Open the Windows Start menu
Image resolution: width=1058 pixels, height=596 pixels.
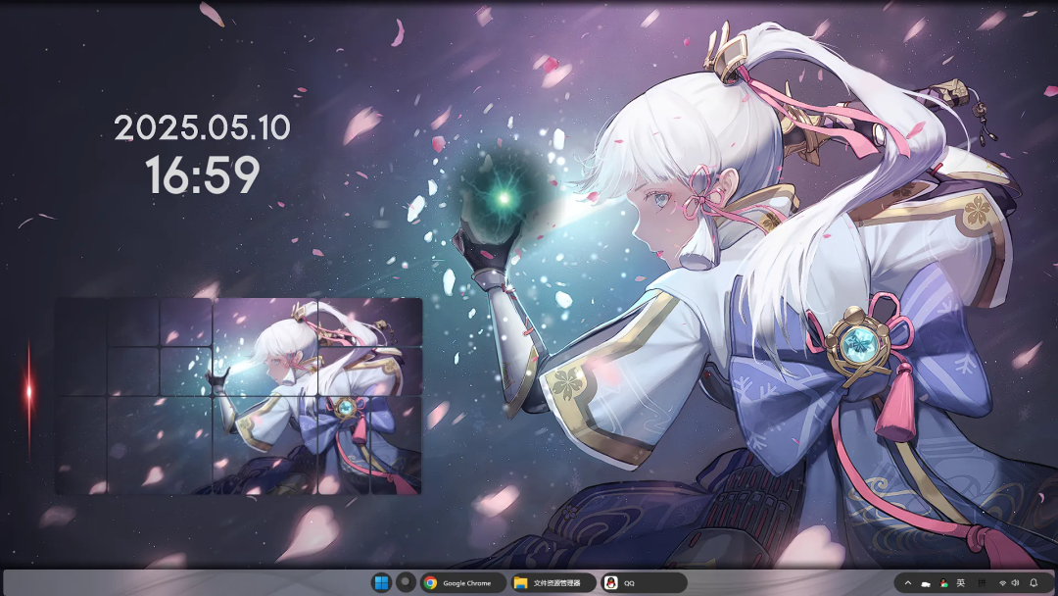(381, 582)
